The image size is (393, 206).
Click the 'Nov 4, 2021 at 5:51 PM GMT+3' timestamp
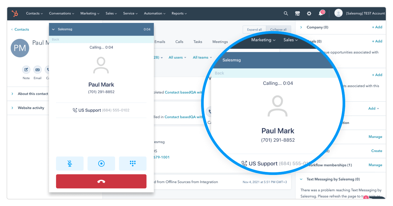(x=265, y=182)
